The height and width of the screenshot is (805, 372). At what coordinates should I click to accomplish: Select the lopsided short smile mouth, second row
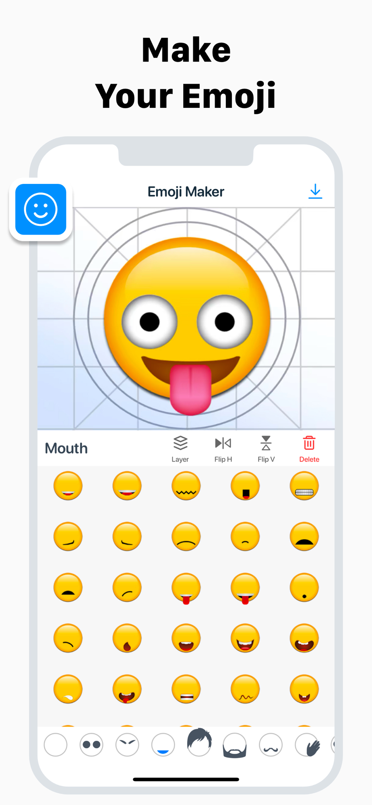pos(127,537)
